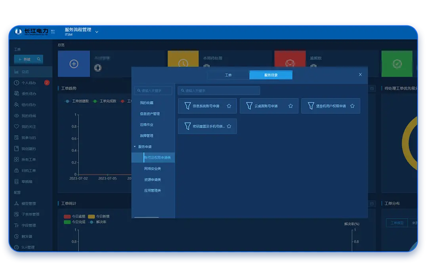428x276 pixels.
Task: Switch to the 工单 tab in dialog
Action: pyautogui.click(x=228, y=75)
